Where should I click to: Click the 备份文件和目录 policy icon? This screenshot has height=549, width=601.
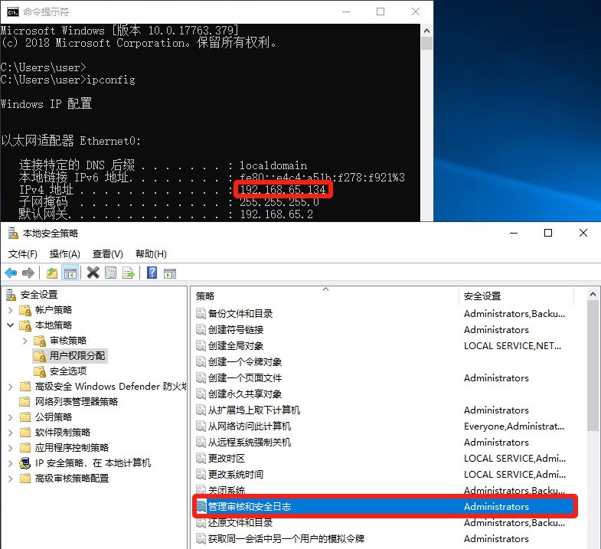click(x=201, y=314)
